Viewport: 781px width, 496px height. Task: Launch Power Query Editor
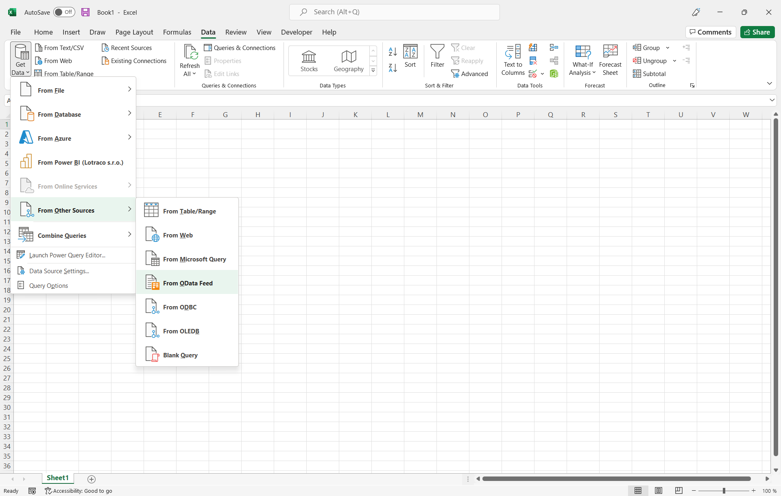point(68,255)
